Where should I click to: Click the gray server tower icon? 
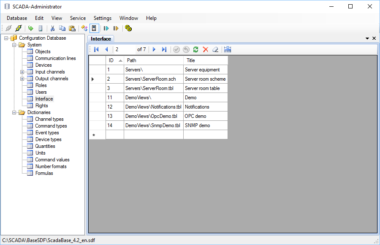click(x=41, y=28)
